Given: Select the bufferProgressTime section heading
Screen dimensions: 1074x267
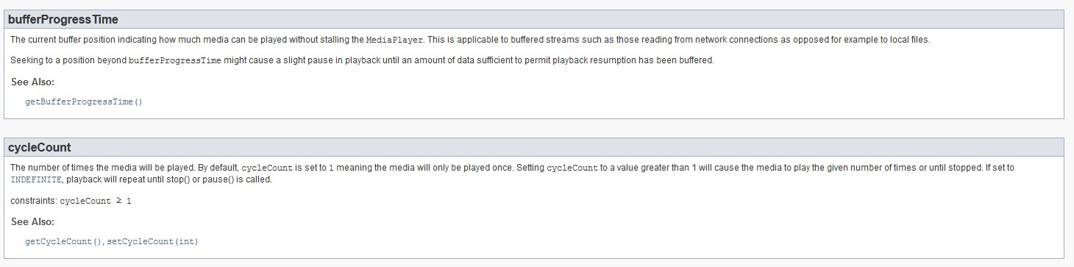Looking at the screenshot, I should coord(63,20).
